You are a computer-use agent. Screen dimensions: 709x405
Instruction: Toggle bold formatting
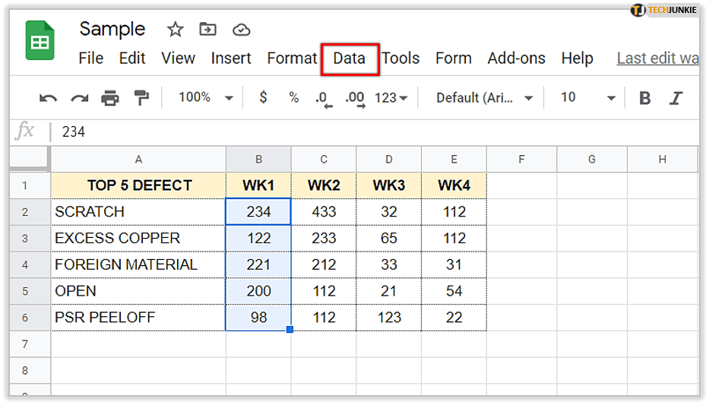[x=645, y=98]
